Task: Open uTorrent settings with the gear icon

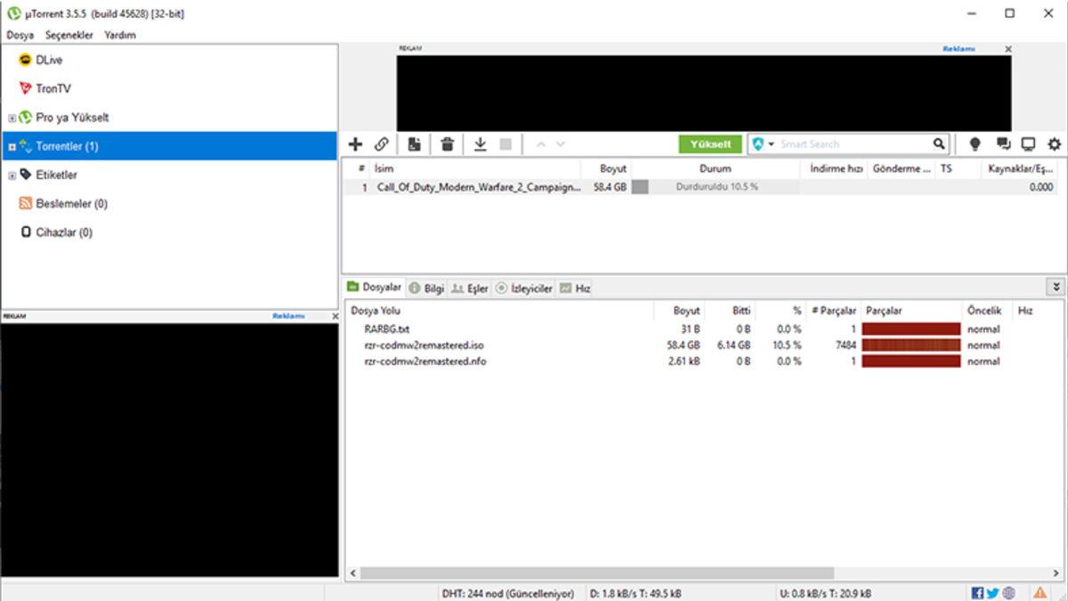Action: click(x=1054, y=143)
